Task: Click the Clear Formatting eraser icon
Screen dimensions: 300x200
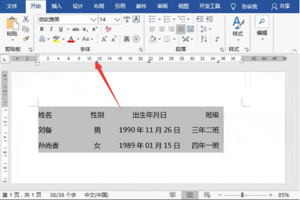Action: pyautogui.click(x=108, y=29)
